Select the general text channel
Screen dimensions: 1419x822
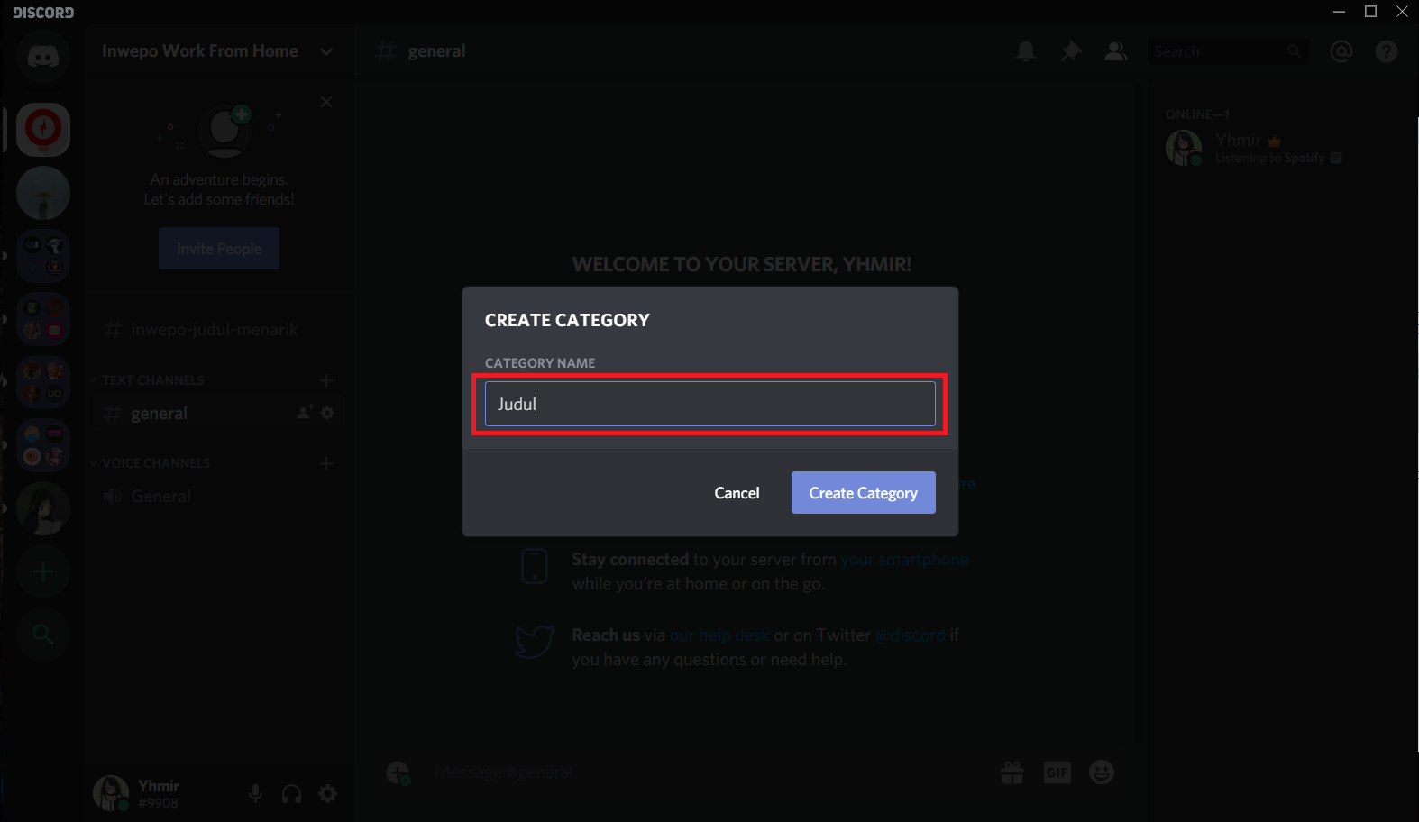[160, 414]
